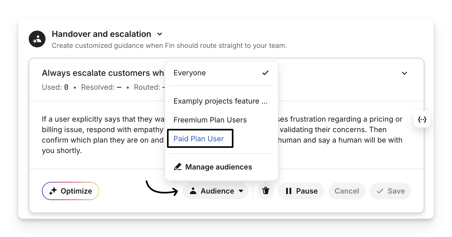Click the pause bars icon
The width and height of the screenshot is (452, 237).
[x=288, y=191]
